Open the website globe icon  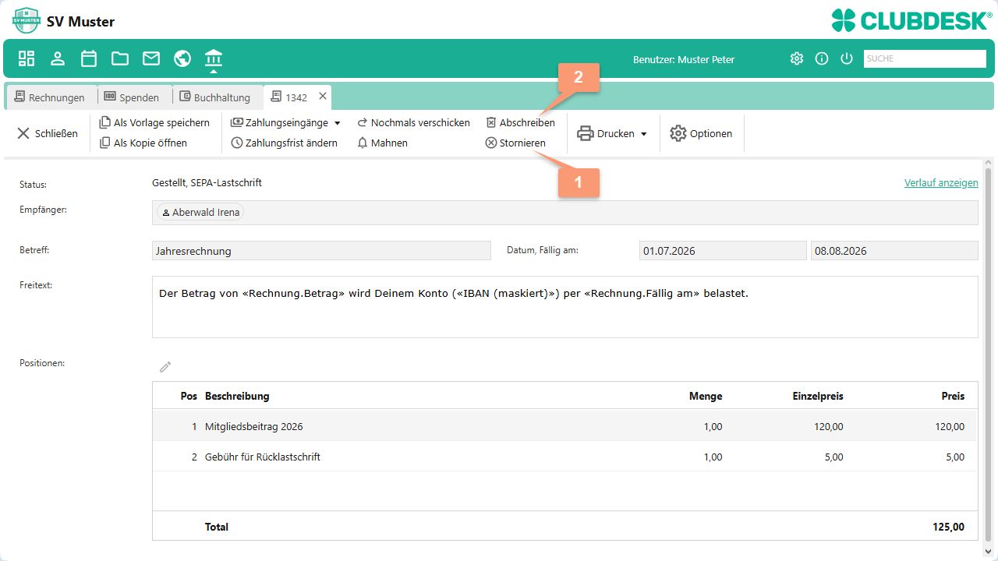[182, 58]
